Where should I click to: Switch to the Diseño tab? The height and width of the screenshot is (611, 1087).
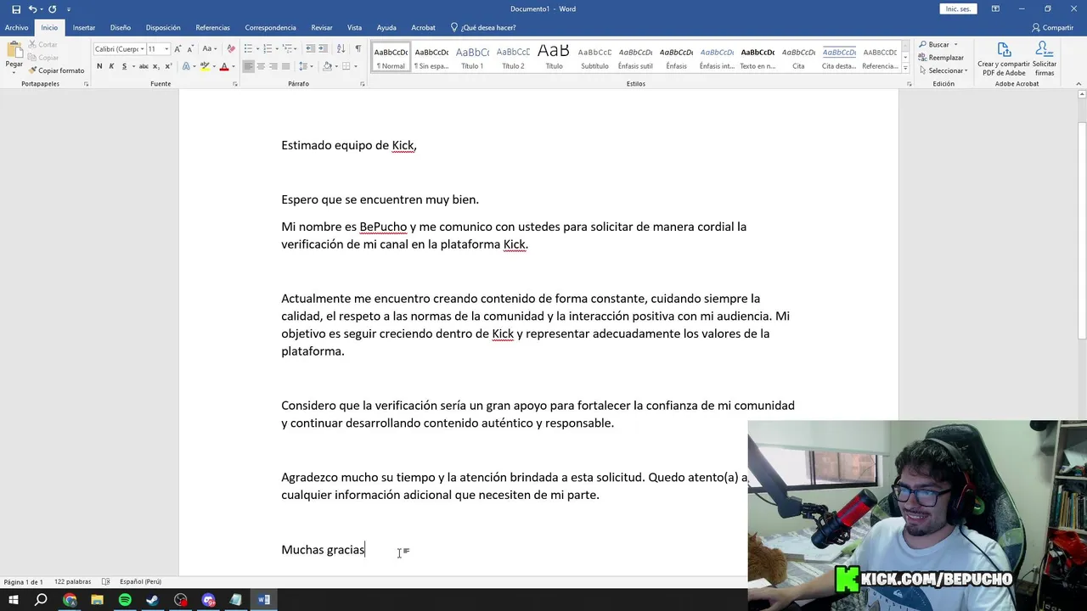[x=121, y=27]
